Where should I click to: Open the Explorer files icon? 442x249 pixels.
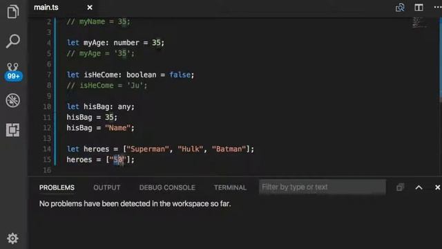[13, 11]
